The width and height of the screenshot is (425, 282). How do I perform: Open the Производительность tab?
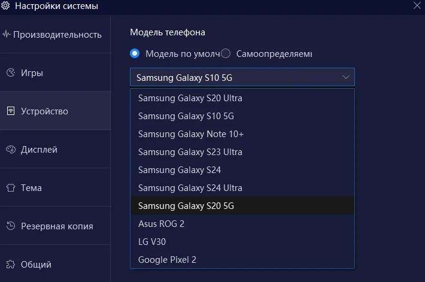tap(55, 35)
